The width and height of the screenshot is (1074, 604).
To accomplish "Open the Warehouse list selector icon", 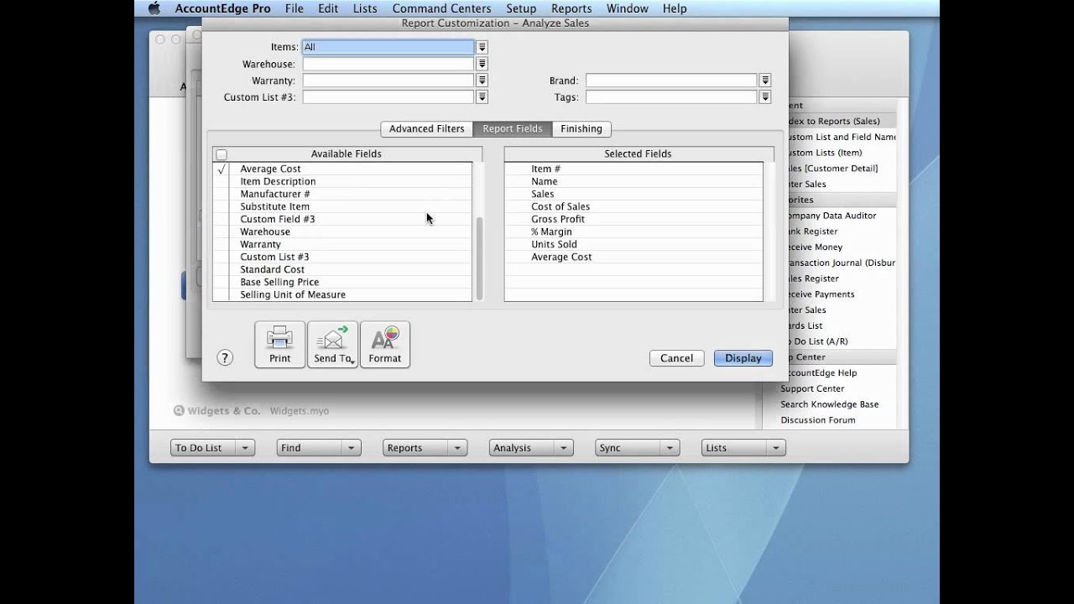I will [482, 64].
